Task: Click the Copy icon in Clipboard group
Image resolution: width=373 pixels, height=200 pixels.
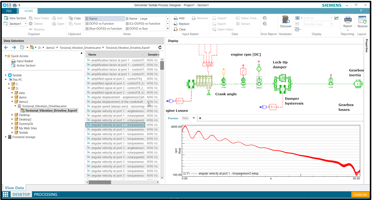Action: click(x=71, y=18)
